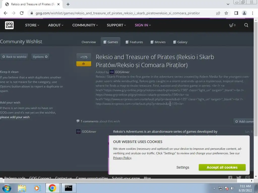258x193 pixels.
Task: Click the comment bubble icon beside 1 comments
Action: (x=78, y=121)
